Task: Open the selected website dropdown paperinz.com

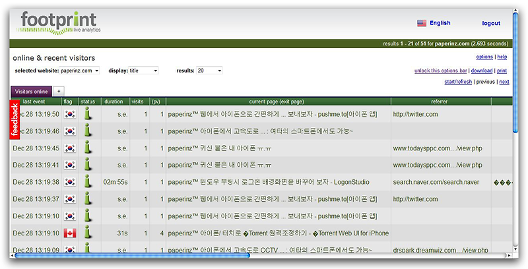Action: tap(79, 71)
